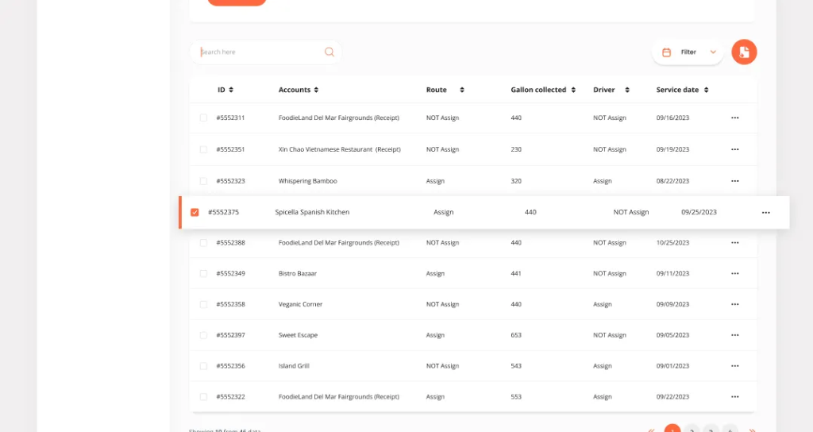Click the Accounts column header
This screenshot has width=813, height=432.
(x=295, y=90)
